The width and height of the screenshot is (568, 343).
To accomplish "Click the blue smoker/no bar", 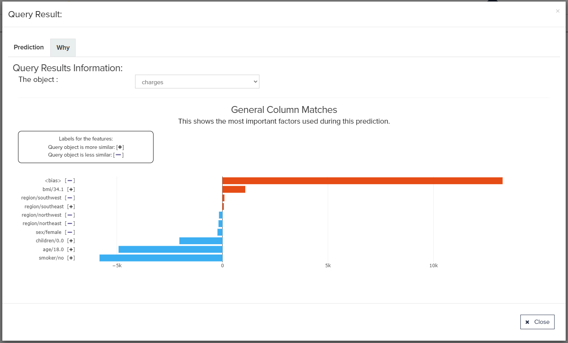I will click(161, 258).
